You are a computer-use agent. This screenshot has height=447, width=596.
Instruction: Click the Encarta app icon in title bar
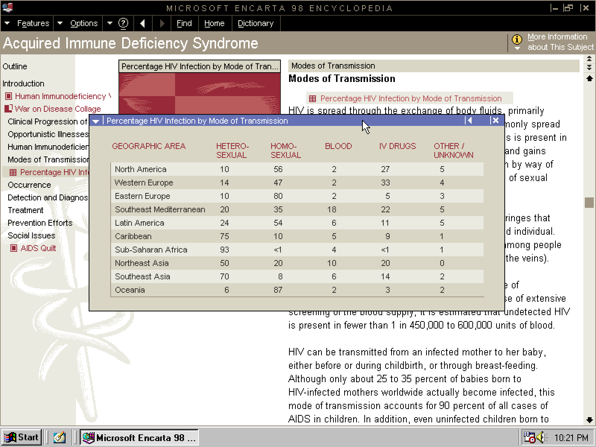(7, 7)
